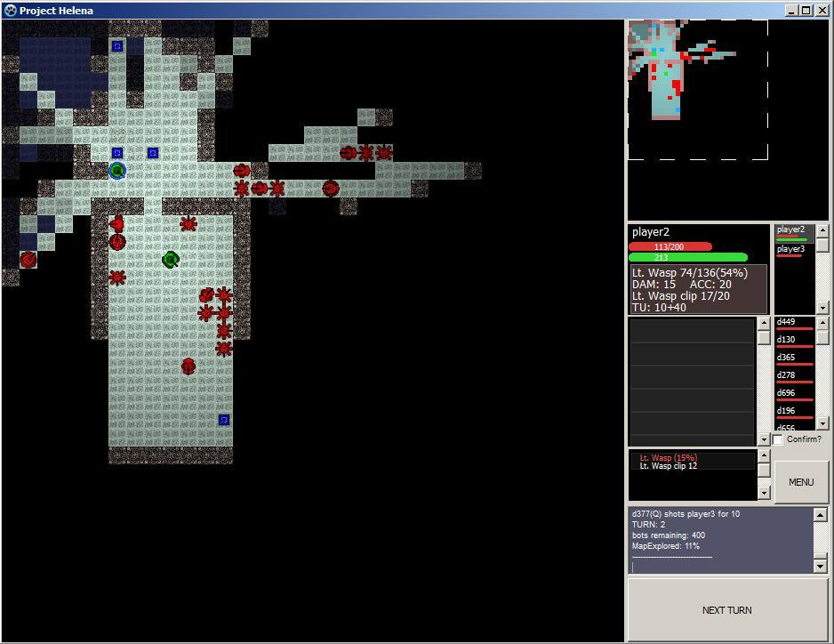
Task: Choose player3 in the squad list
Action: pyautogui.click(x=795, y=251)
